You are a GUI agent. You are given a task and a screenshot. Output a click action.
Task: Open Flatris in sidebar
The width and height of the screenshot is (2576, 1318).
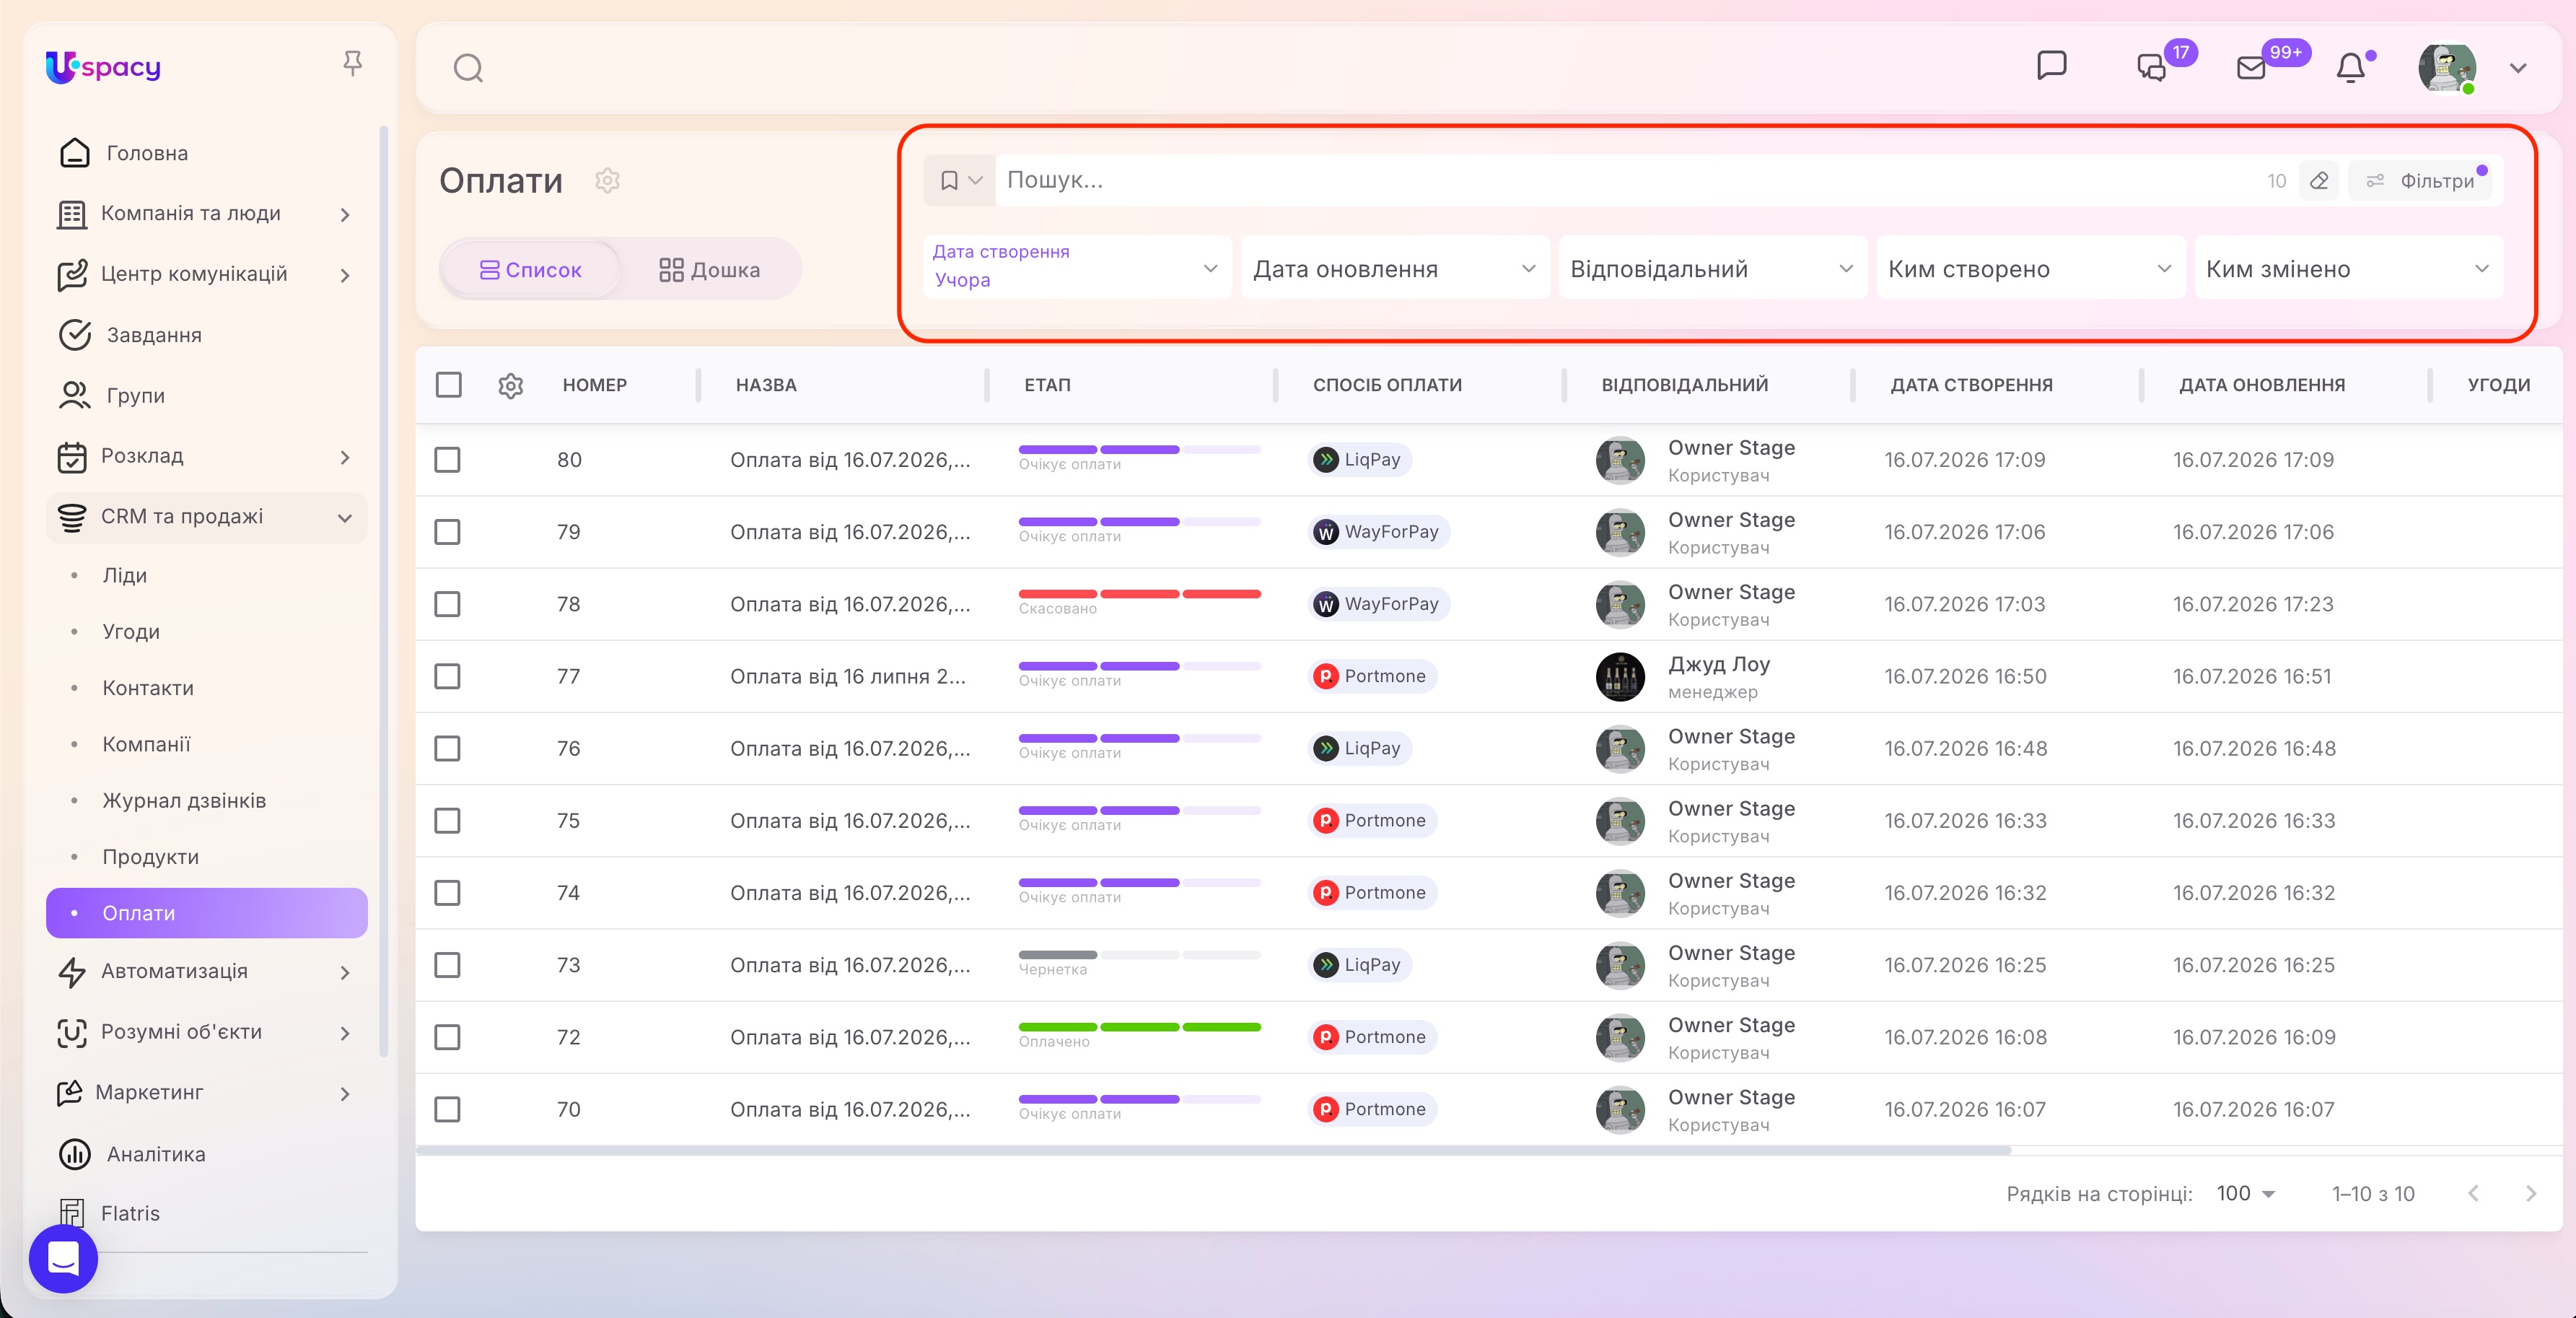[206, 1213]
